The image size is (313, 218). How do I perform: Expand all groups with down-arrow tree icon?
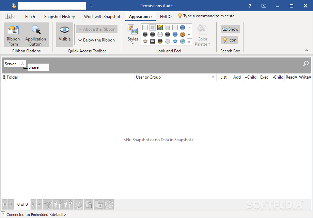pos(58,204)
